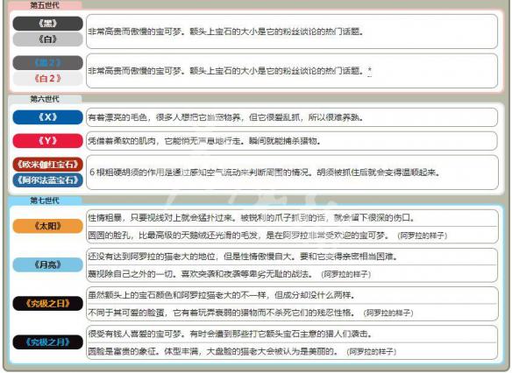Click 阿罗拉的样子 note in the 究极之月 row
The height and width of the screenshot is (373, 512).
point(371,352)
